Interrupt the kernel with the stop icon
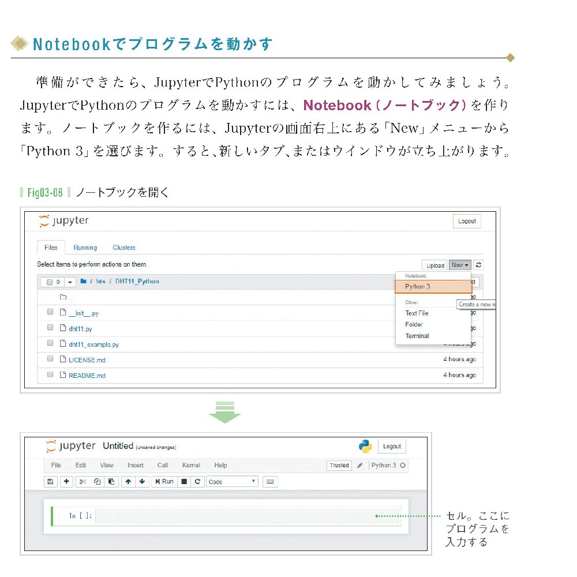Screen dimensions: 577x577 click(185, 481)
